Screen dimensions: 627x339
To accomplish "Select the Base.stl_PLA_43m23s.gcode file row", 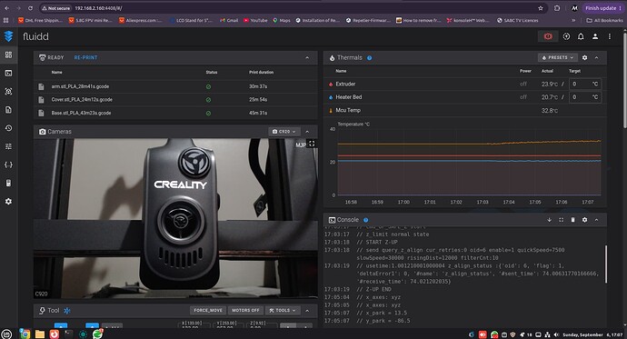I will (x=175, y=113).
